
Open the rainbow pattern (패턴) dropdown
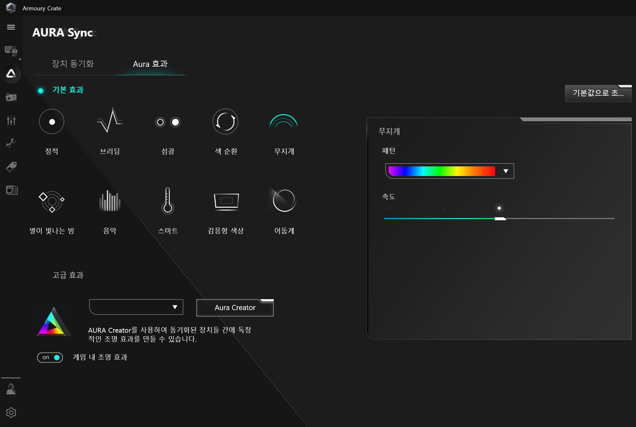tap(449, 171)
